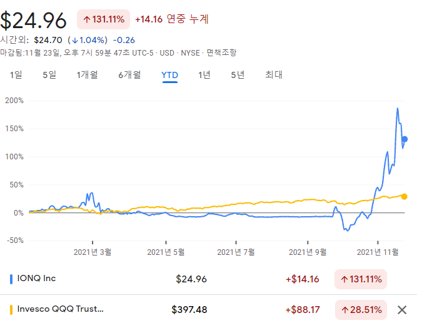
Task: Click the 2021년 11월 axis label
Action: coord(378,252)
